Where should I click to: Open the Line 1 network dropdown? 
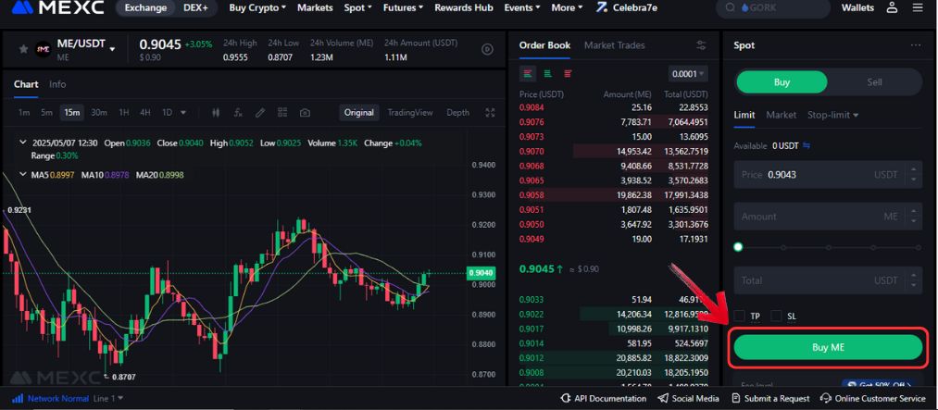108,398
